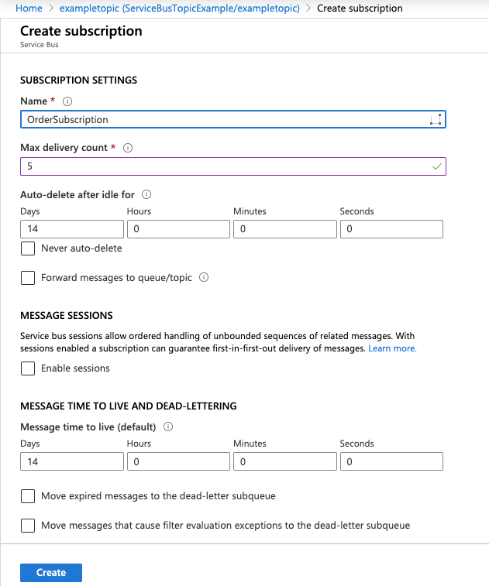Viewport: 489px width, 586px height.
Task: Click the Message time to live info icon
Action: coord(168,427)
